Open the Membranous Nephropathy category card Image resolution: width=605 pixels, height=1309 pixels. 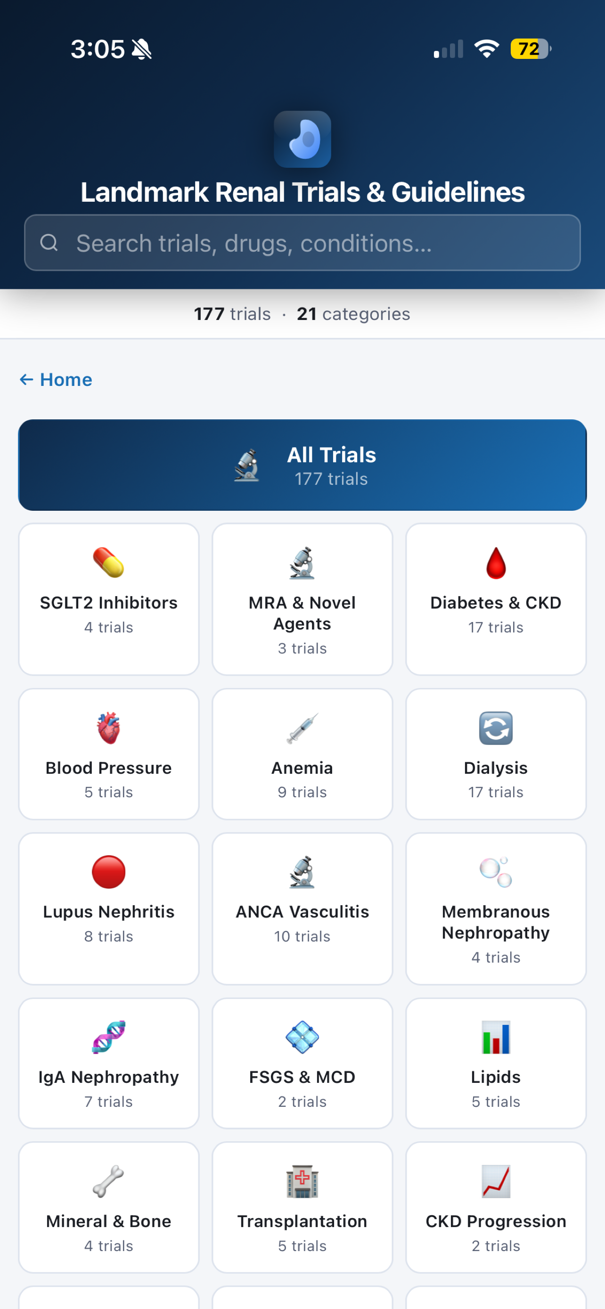click(x=496, y=908)
